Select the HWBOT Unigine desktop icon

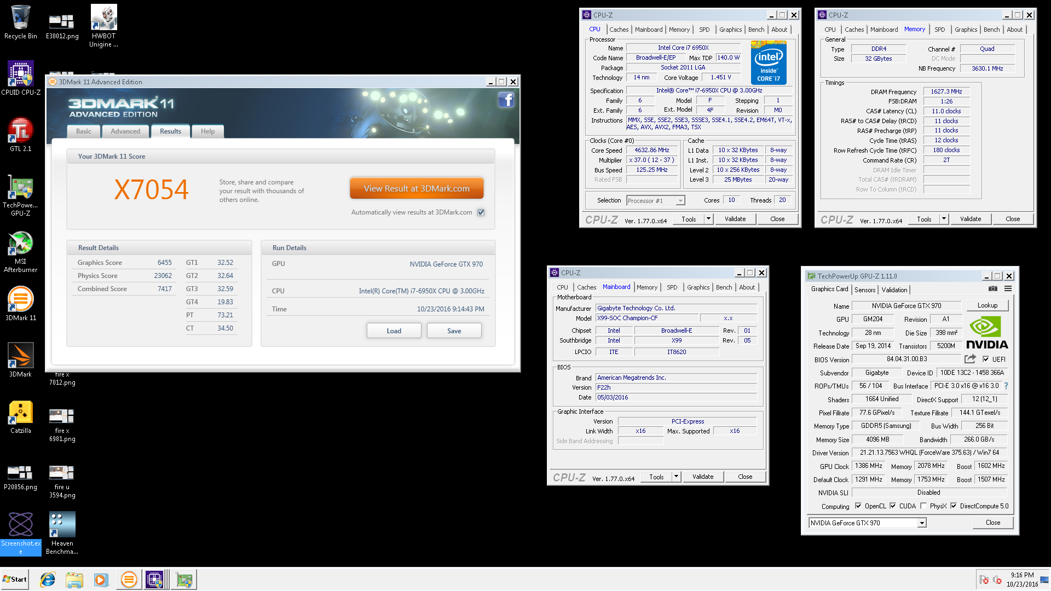coord(103,26)
